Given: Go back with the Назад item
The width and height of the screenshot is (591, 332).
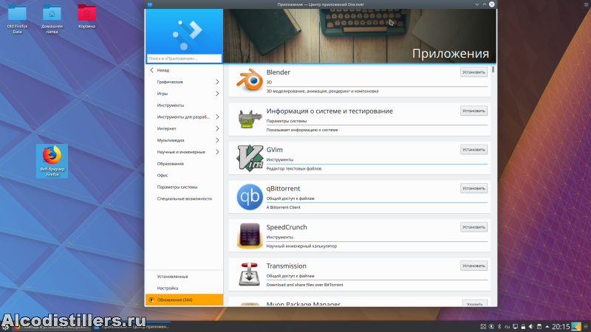Looking at the screenshot, I should pyautogui.click(x=184, y=70).
